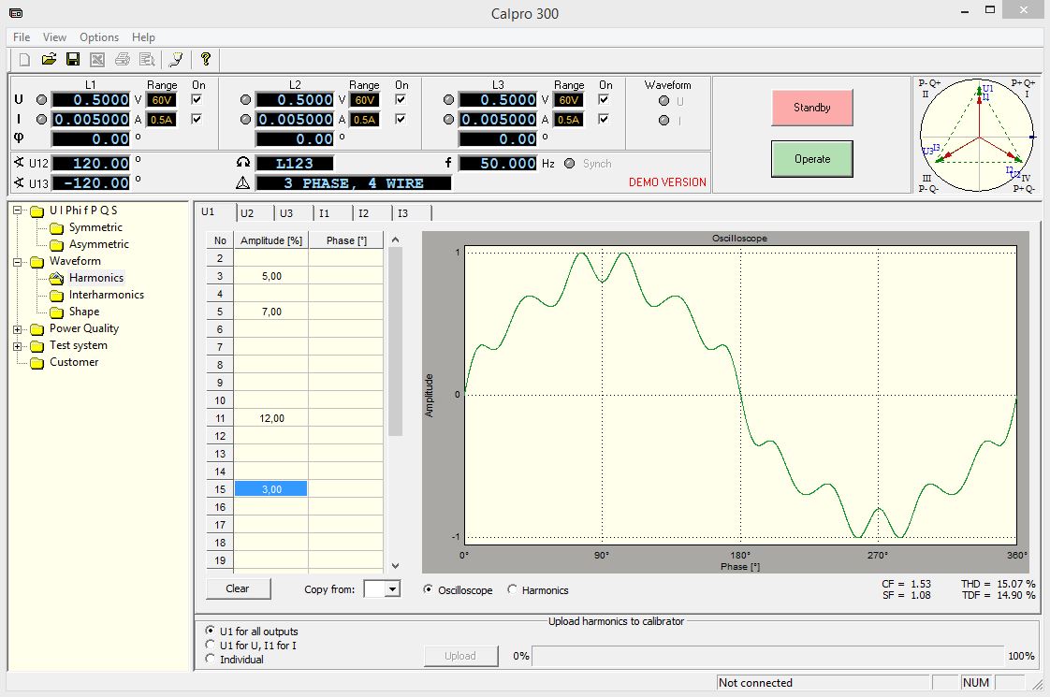Click the yellow question mark help icon
1050x697 pixels.
(206, 60)
